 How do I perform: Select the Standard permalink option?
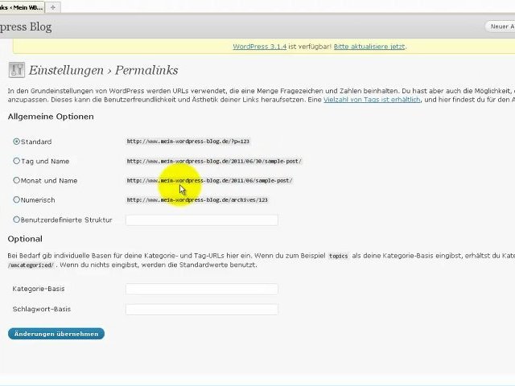[17, 142]
